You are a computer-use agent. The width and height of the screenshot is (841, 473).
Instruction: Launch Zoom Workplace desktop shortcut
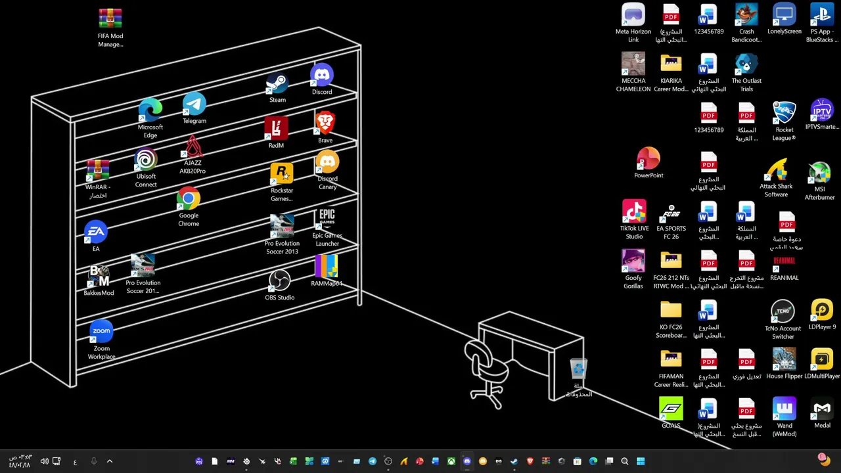[101, 340]
